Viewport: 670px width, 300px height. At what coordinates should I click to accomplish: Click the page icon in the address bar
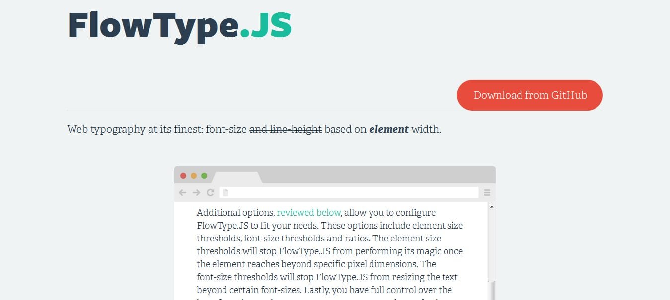(225, 193)
